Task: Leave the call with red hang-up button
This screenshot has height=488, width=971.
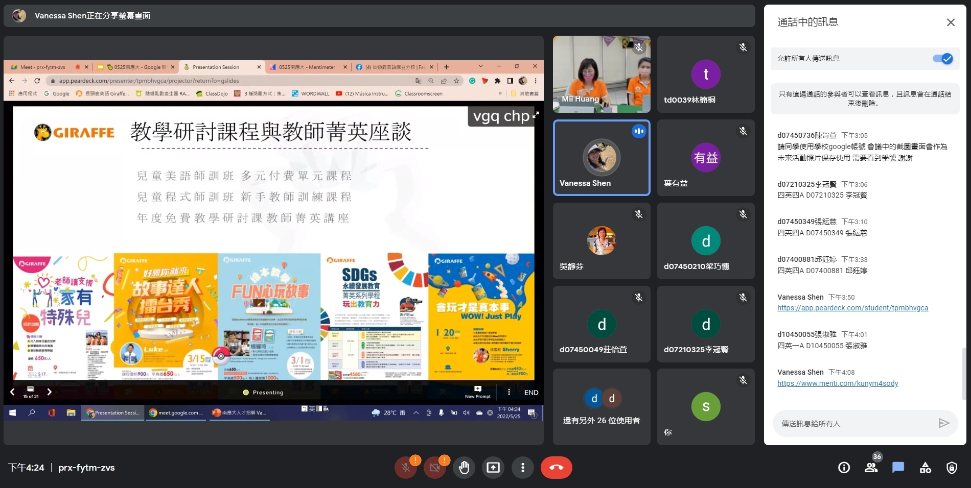Action: click(x=556, y=468)
